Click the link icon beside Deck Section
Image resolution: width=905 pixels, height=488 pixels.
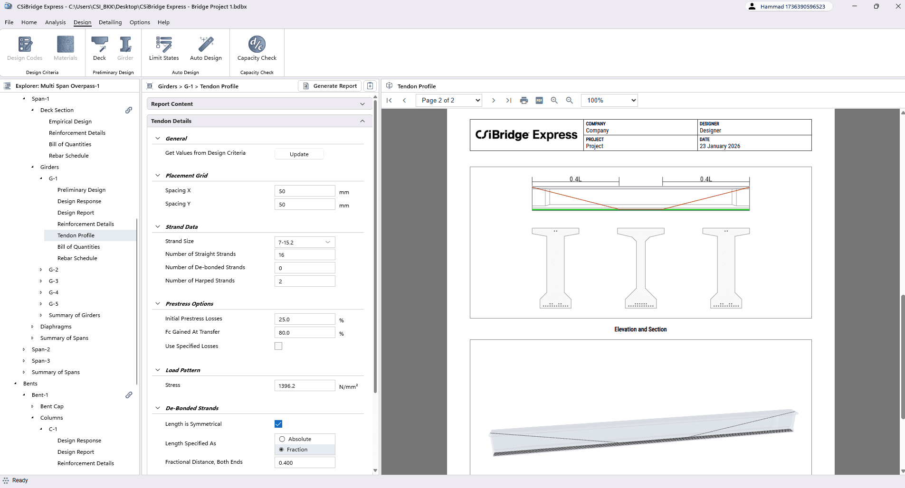coord(129,110)
